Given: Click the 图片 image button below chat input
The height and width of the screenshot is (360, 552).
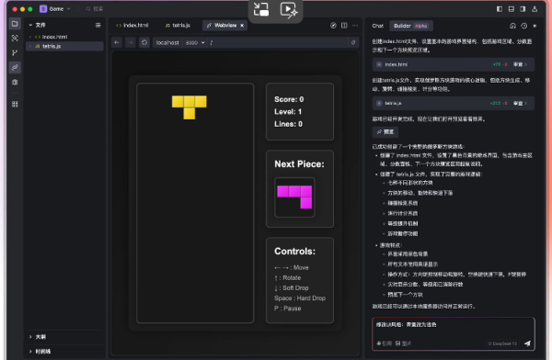Looking at the screenshot, I should click(404, 343).
